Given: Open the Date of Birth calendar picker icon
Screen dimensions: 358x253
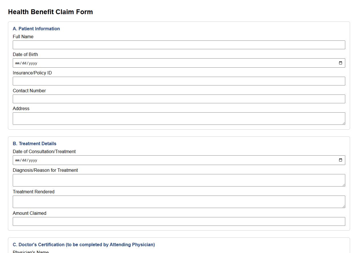Looking at the screenshot, I should pyautogui.click(x=340, y=63).
